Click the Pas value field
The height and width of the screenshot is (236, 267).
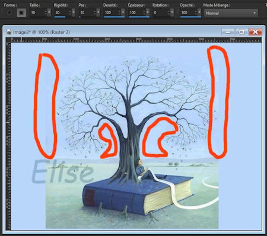coord(86,12)
